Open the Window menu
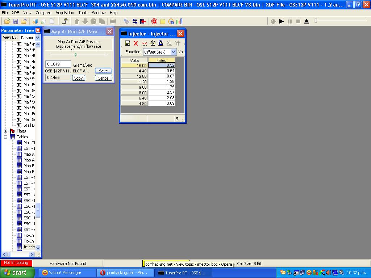Image resolution: width=371 pixels, height=278 pixels. point(99,13)
